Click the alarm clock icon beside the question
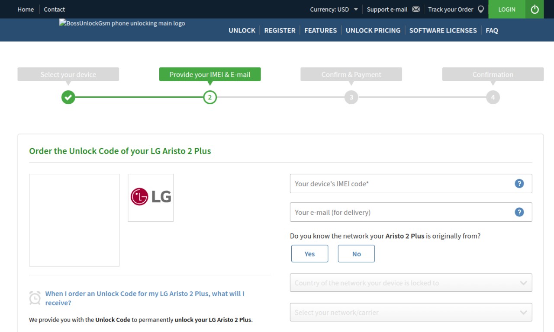This screenshot has width=554, height=332. click(35, 298)
